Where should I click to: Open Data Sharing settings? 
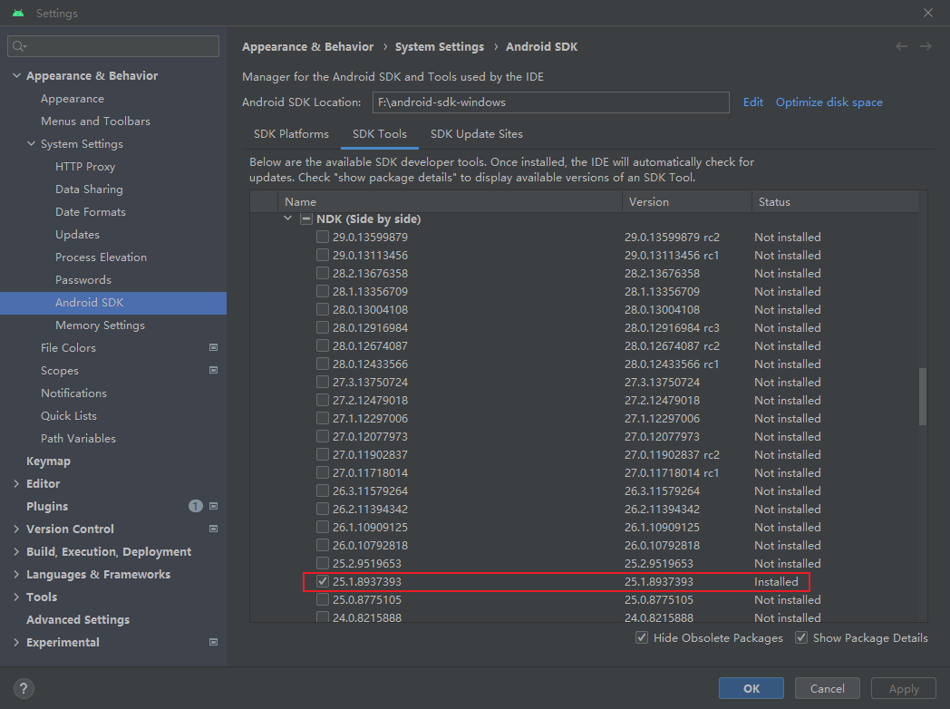(89, 189)
